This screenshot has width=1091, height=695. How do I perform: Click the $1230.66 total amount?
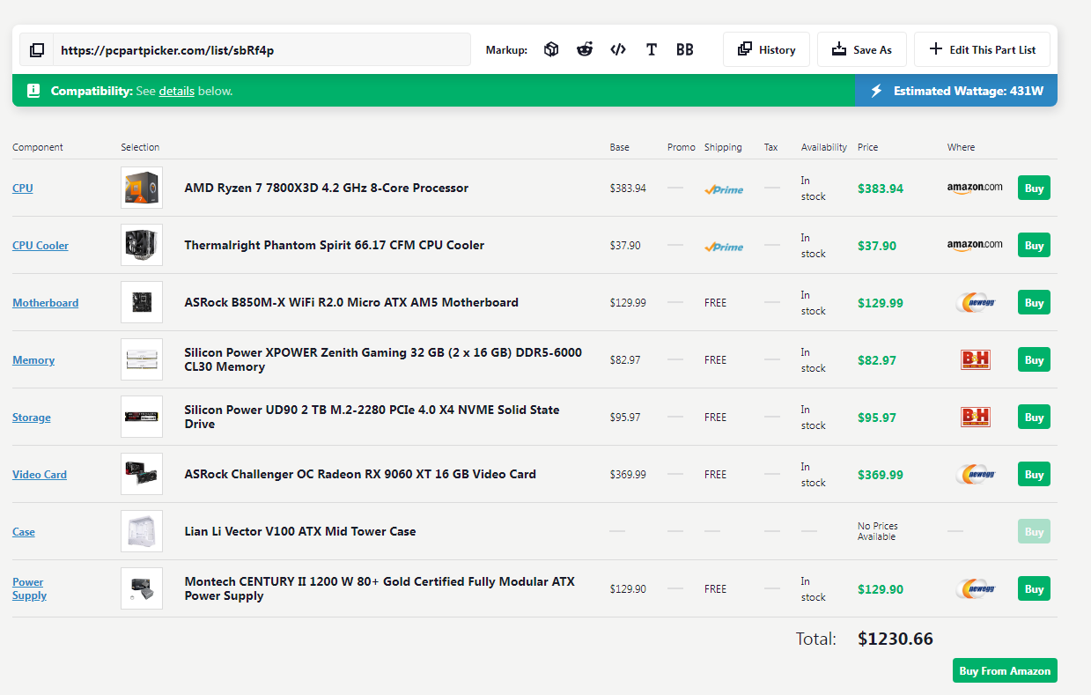[x=896, y=639]
